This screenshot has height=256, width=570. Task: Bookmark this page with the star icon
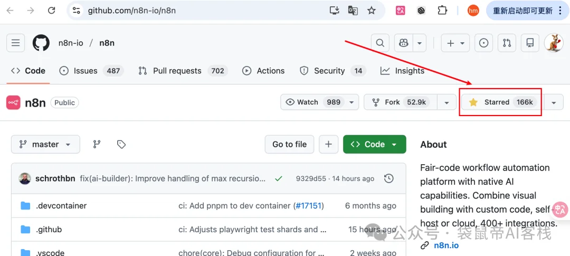372,11
